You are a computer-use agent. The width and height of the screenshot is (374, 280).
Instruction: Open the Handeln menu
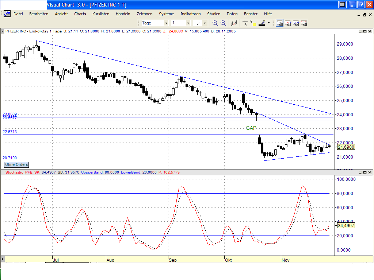tap(123, 14)
